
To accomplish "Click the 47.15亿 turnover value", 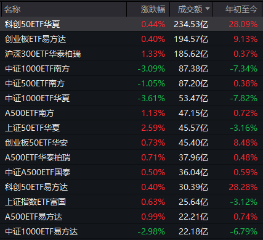I will click(193, 113).
